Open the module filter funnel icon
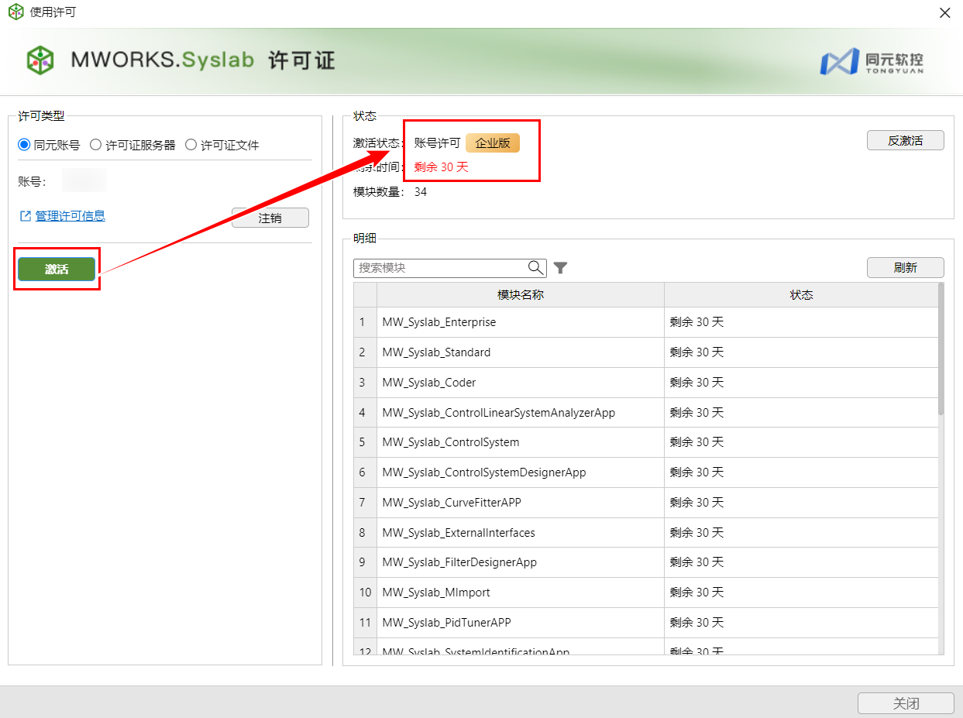Screen dimensions: 963x718 click(561, 268)
